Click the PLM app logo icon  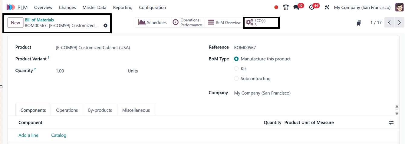point(11,7)
